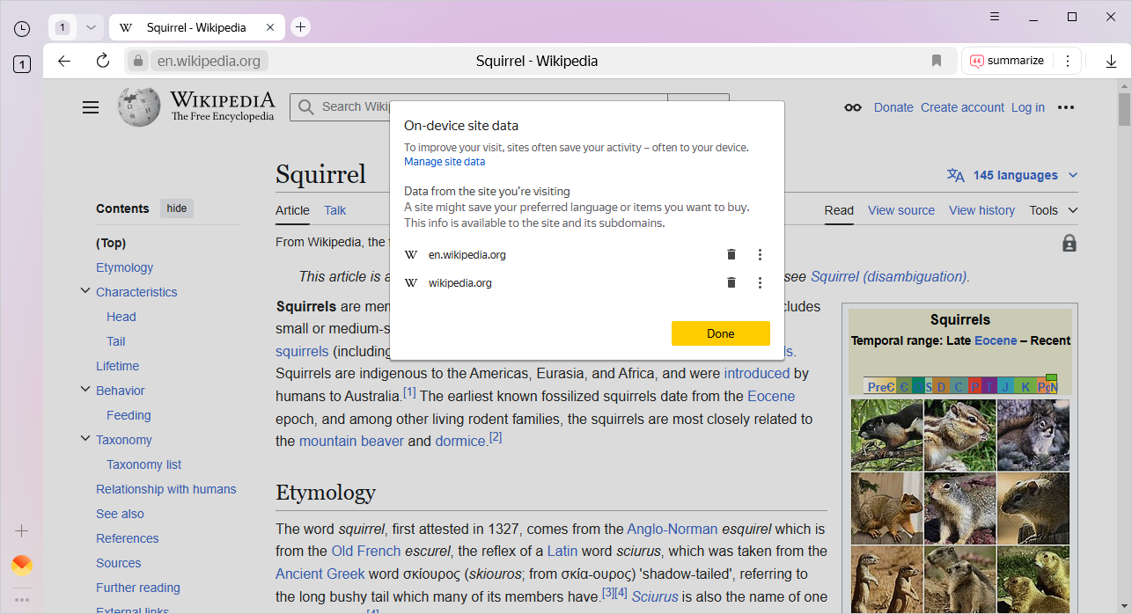Expand the 145 languages dropdown
Viewport: 1132px width, 614px height.
coord(1013,175)
